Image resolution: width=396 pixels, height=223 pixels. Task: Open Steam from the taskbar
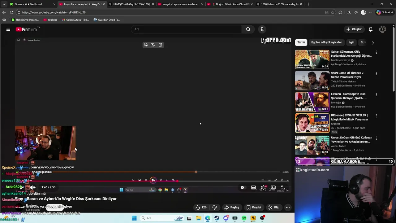pos(217,218)
